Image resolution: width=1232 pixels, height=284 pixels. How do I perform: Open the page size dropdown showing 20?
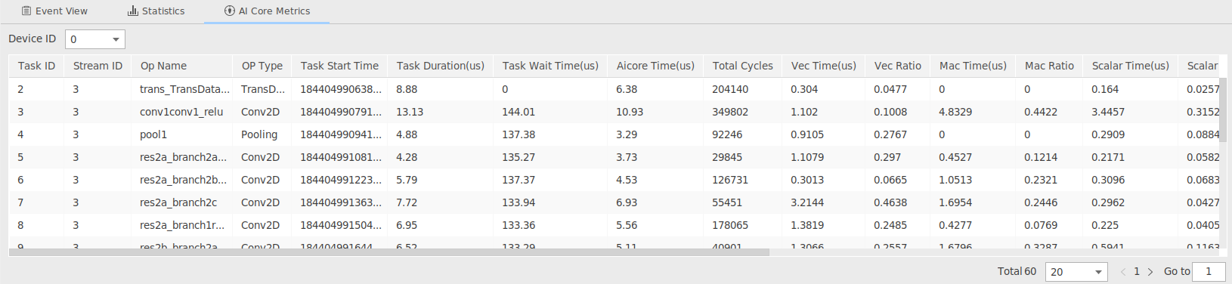(x=1076, y=272)
